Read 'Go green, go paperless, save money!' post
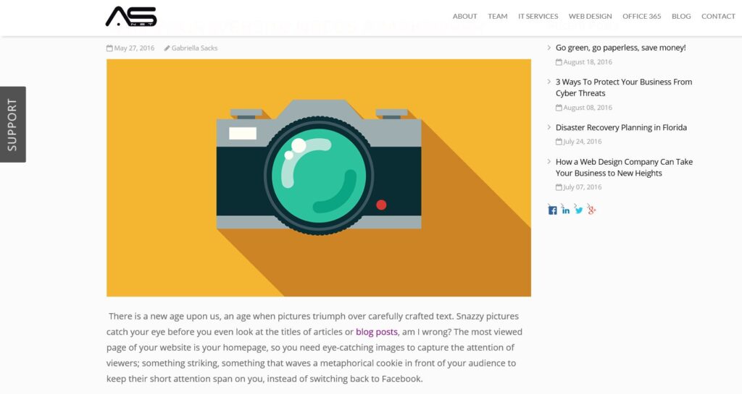Viewport: 742px width, 394px height. click(x=620, y=48)
